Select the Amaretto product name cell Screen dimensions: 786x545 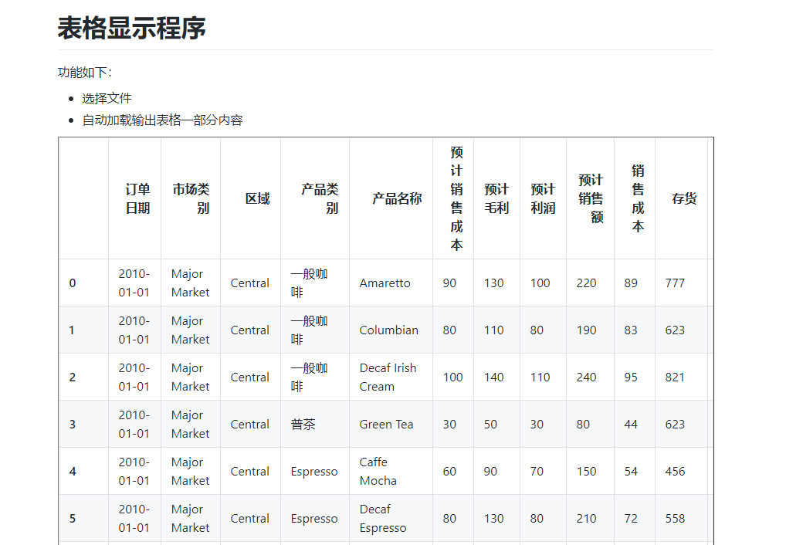(385, 283)
